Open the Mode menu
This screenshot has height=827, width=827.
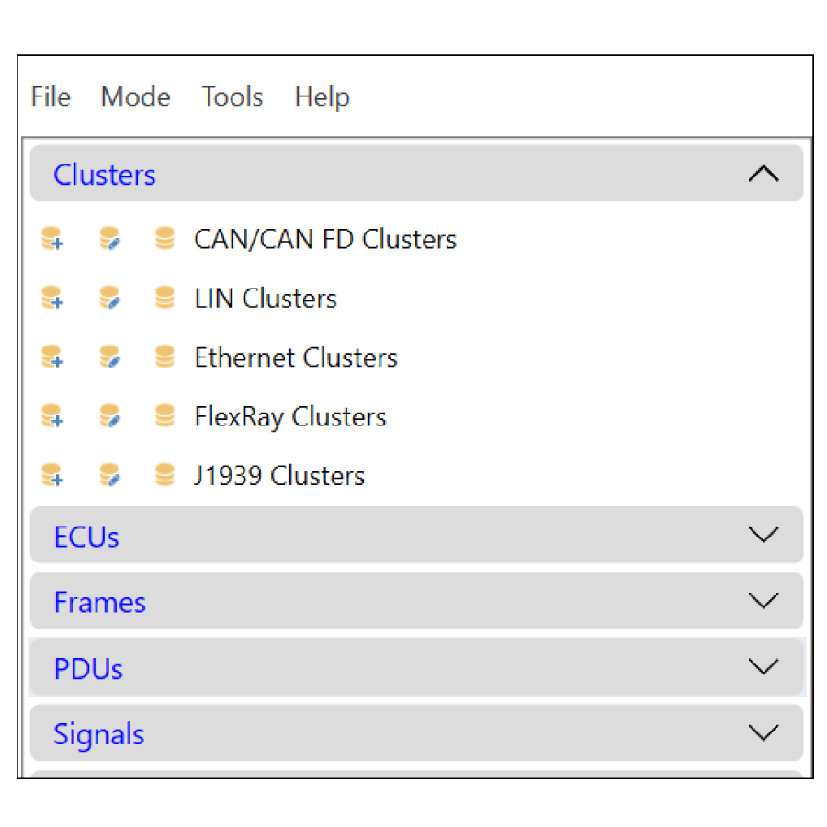click(136, 97)
